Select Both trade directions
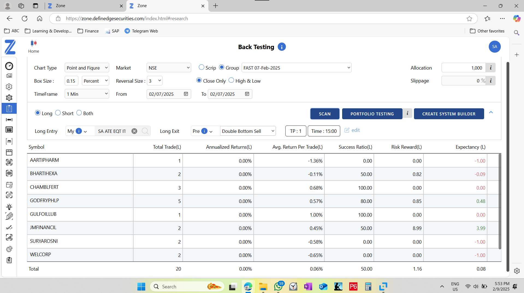The width and height of the screenshot is (524, 293). tap(79, 113)
